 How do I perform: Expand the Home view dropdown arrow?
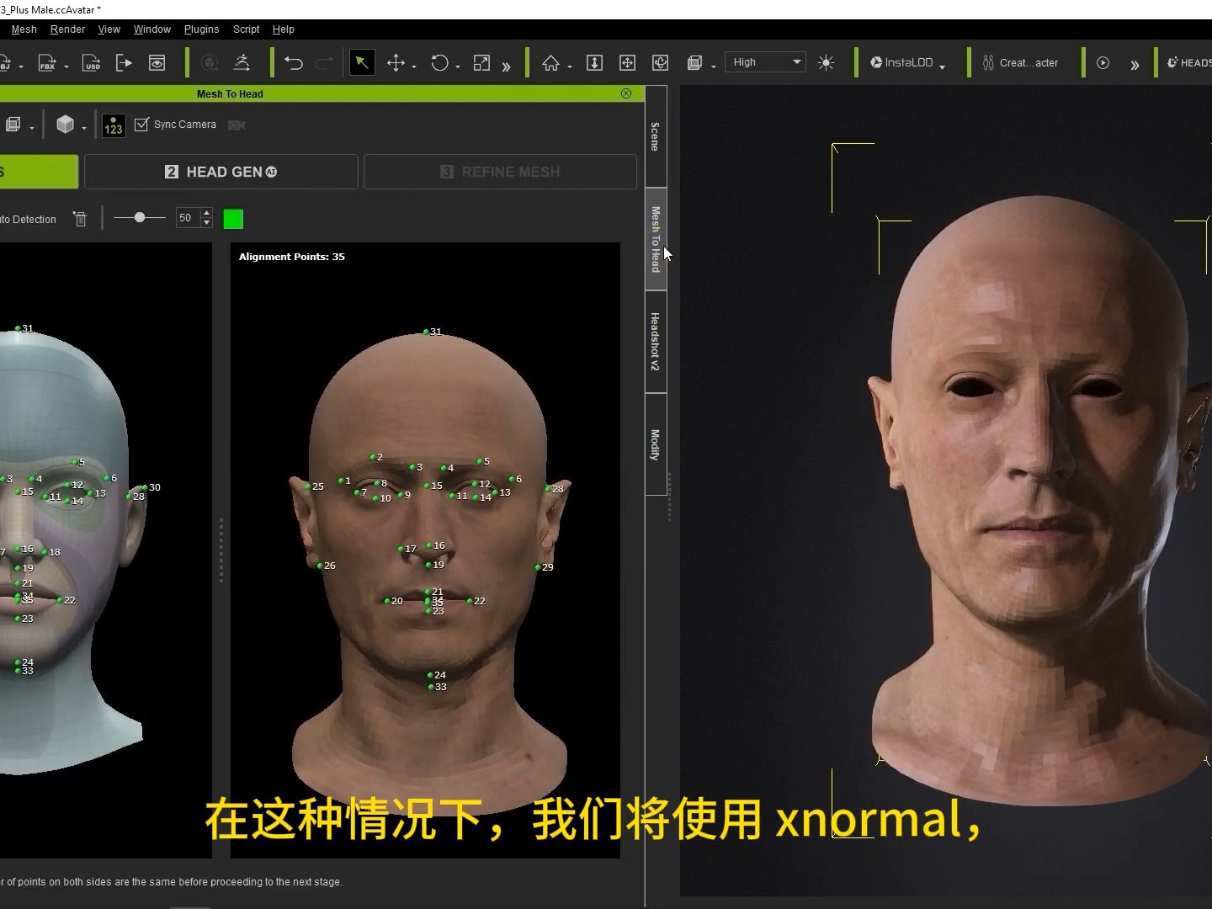point(570,66)
